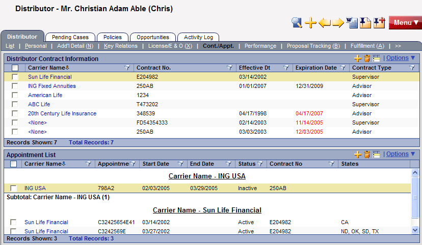Switch to the Pending Cases tab
Viewport: 422px width, 245px height.
pyautogui.click(x=70, y=37)
